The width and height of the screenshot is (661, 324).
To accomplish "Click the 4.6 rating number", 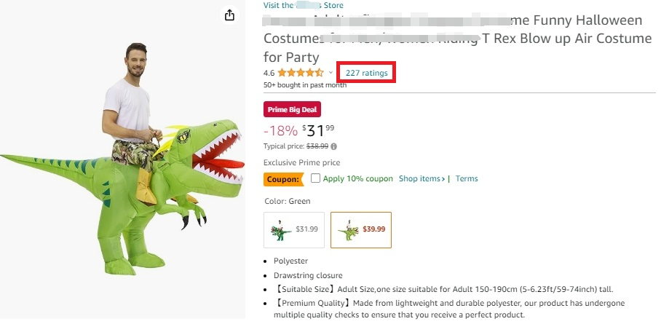I will (269, 73).
